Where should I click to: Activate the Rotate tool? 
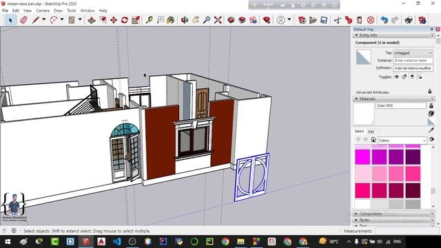pyautogui.click(x=125, y=20)
